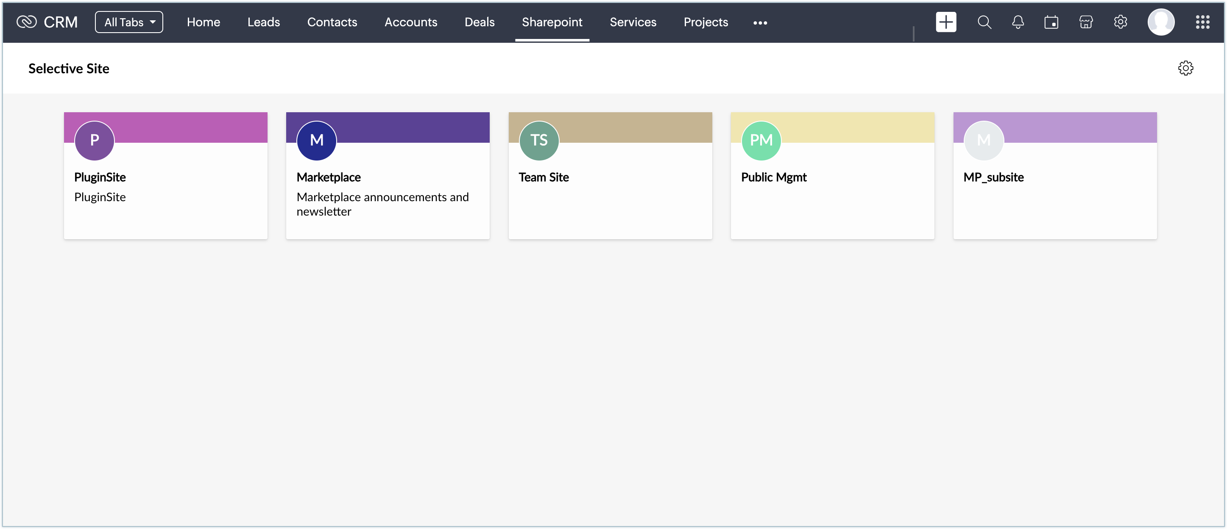Screen dimensions: 1227x529
Task: Click the CRM logo icon
Action: 27,22
